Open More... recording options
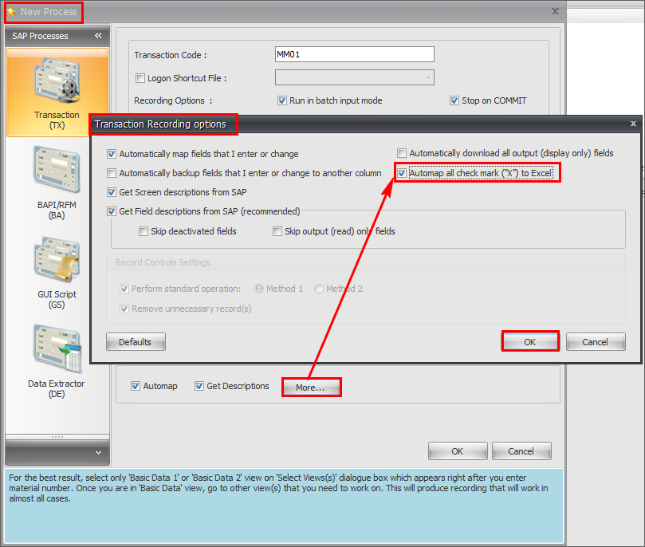Image resolution: width=645 pixels, height=547 pixels. (311, 388)
